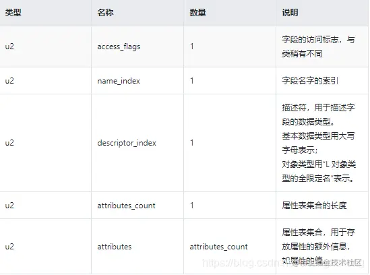The height and width of the screenshot is (275, 370).
Task: Click the u2 type in attributes_count row
Action: (9, 206)
